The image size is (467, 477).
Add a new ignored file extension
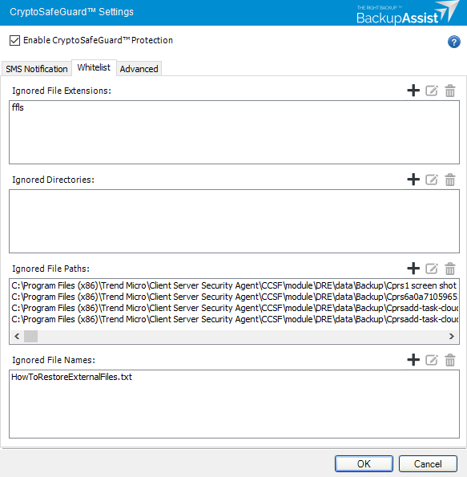413,91
